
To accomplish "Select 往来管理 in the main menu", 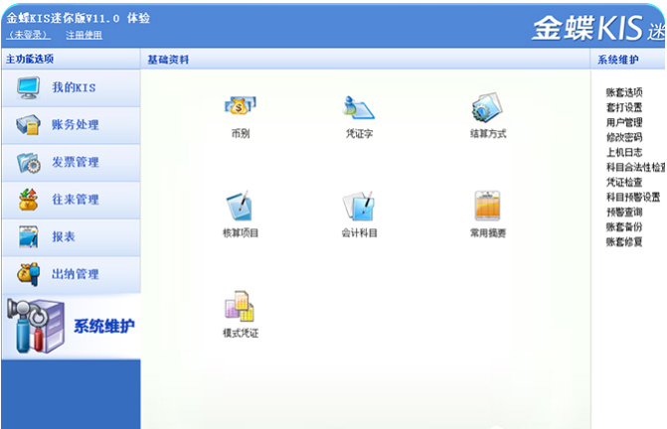I will 71,200.
